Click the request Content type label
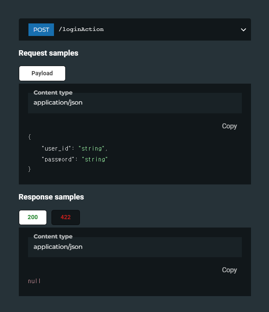 click(53, 93)
